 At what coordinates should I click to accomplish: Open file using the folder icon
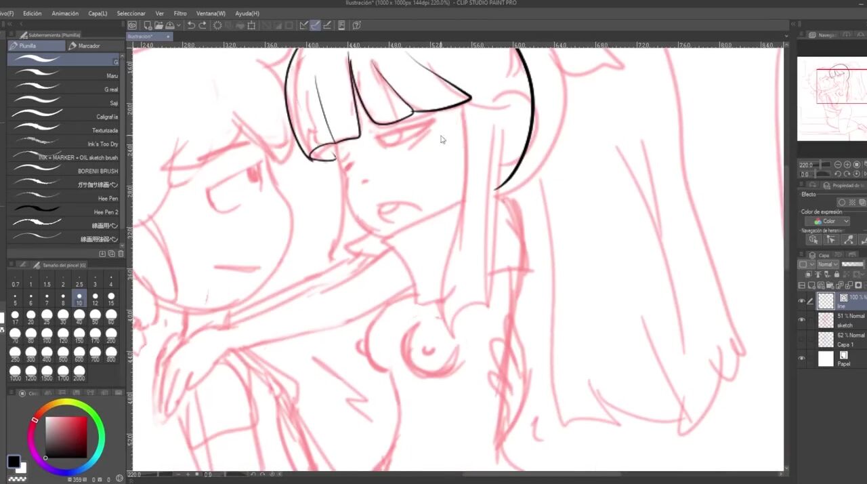(x=158, y=26)
